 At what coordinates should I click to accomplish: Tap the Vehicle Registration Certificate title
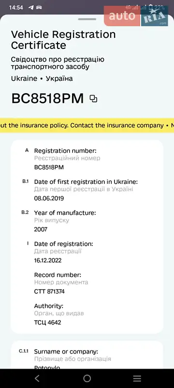click(63, 40)
